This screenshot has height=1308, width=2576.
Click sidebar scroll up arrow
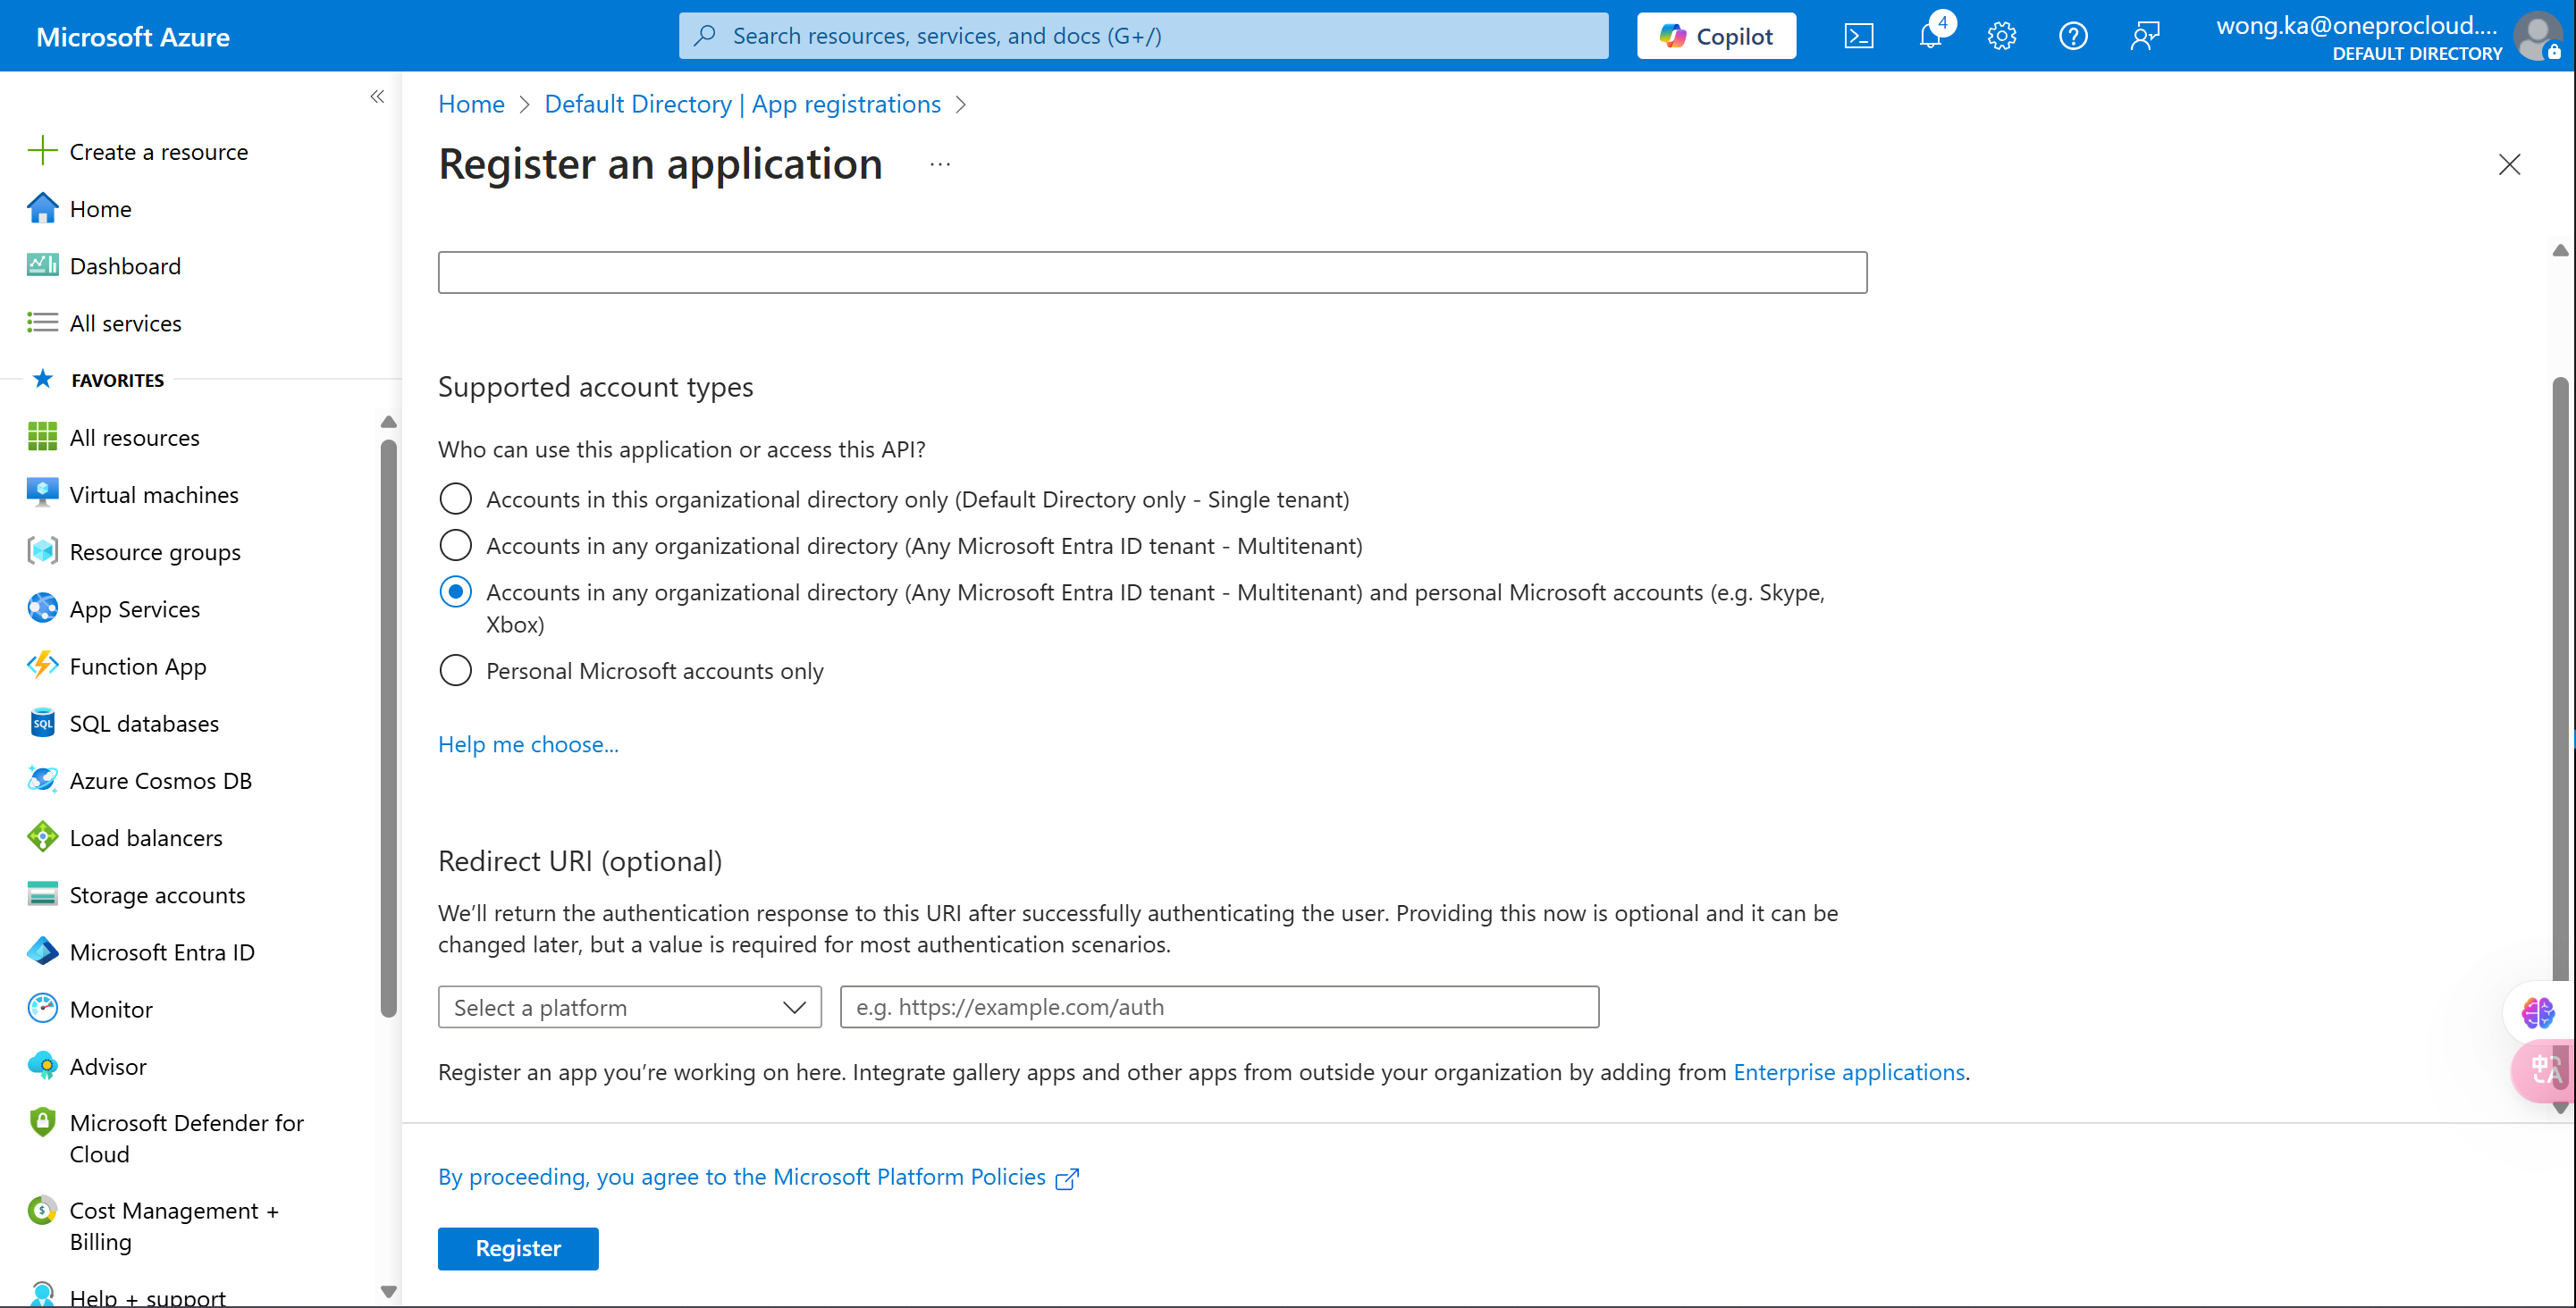pos(389,422)
